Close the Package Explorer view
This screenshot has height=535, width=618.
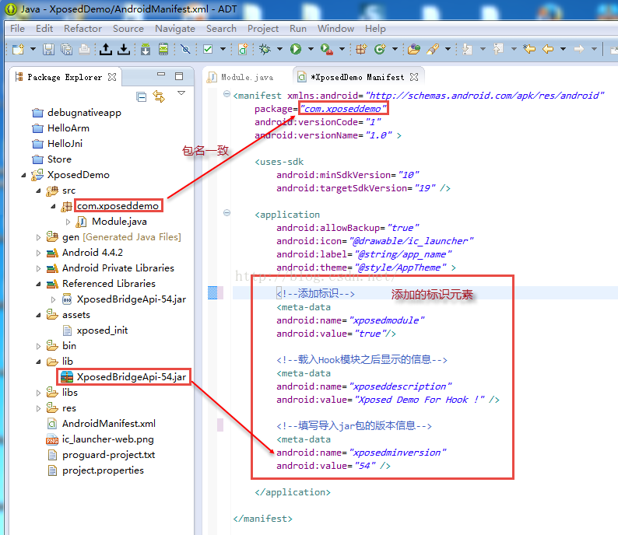click(x=112, y=77)
